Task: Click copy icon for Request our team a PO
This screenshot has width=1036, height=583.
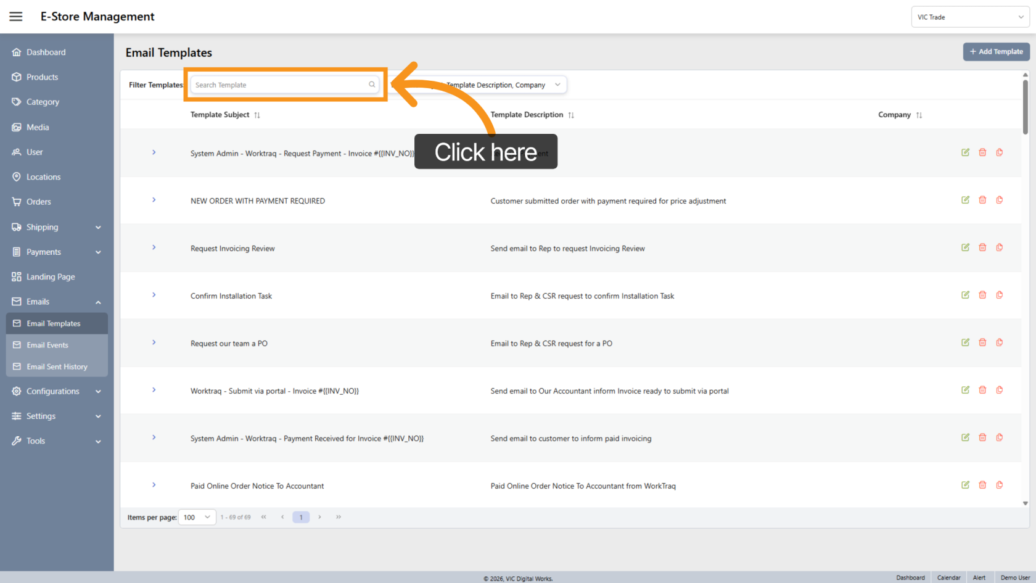Action: (x=999, y=342)
